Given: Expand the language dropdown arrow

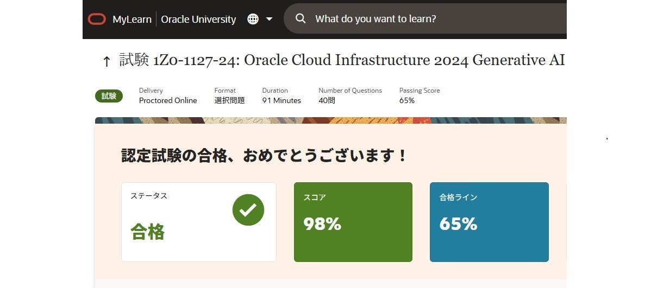Looking at the screenshot, I should pyautogui.click(x=269, y=19).
